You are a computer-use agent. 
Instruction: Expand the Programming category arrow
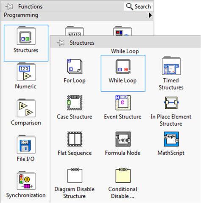[x=150, y=15]
